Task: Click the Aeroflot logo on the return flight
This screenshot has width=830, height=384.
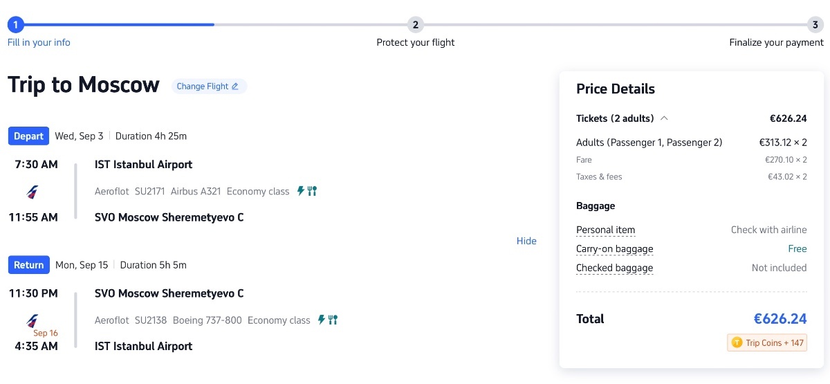Action: click(x=33, y=320)
